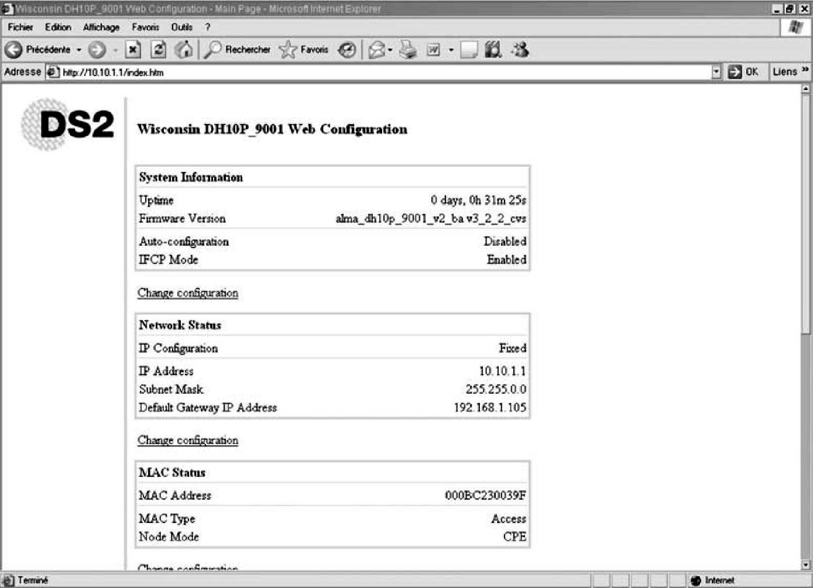Click the page icon in the address bar
The width and height of the screenshot is (813, 588).
click(53, 72)
